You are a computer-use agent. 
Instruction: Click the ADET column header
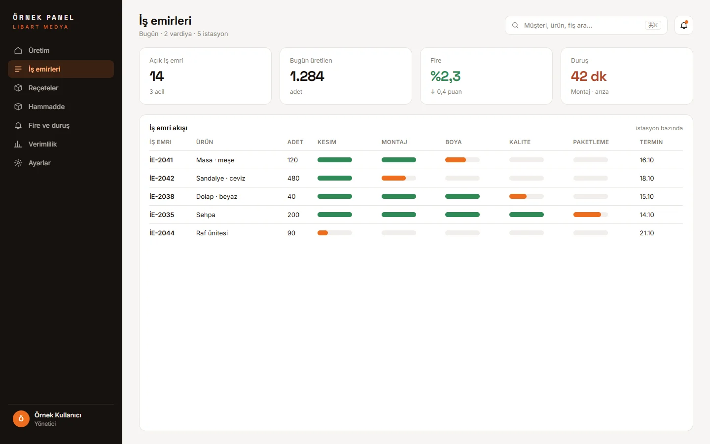(x=295, y=142)
